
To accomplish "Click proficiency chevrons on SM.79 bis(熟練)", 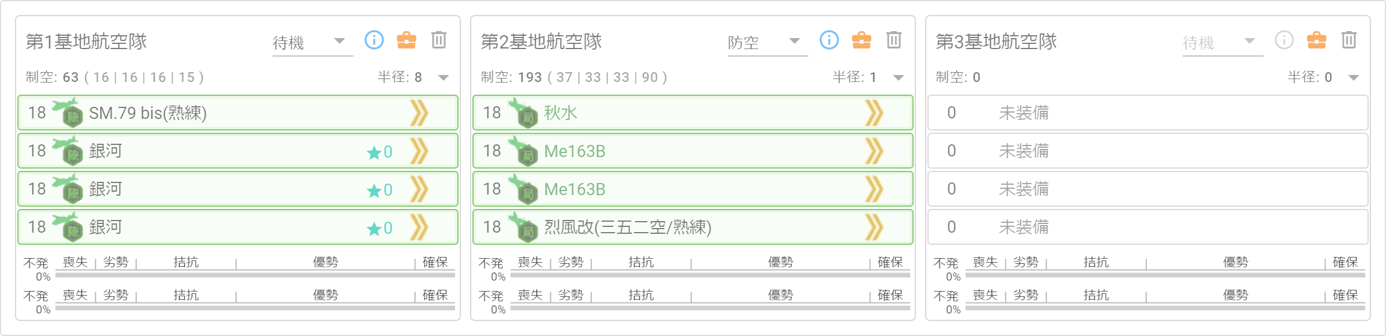I will (419, 113).
